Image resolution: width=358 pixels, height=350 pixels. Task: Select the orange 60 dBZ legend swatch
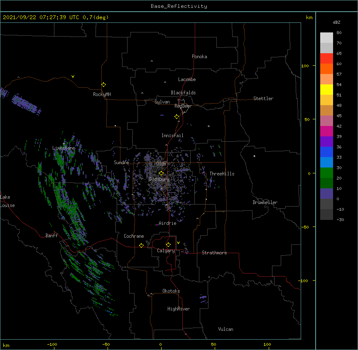point(326,69)
